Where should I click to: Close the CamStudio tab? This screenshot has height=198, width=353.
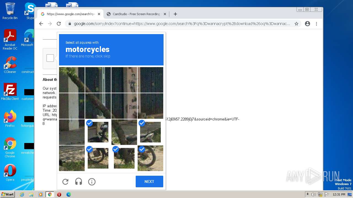(x=165, y=14)
